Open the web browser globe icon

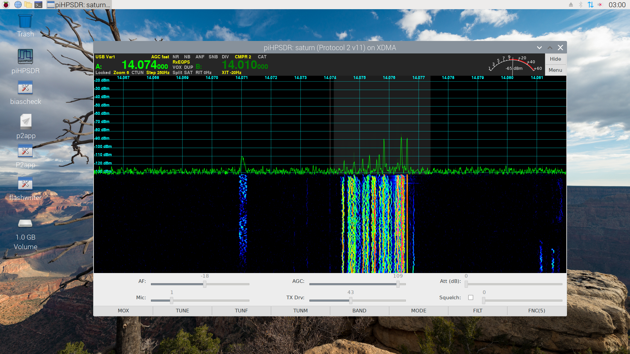[18, 5]
